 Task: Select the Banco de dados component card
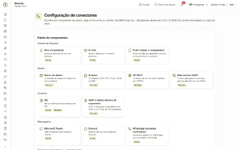(x=59, y=80)
